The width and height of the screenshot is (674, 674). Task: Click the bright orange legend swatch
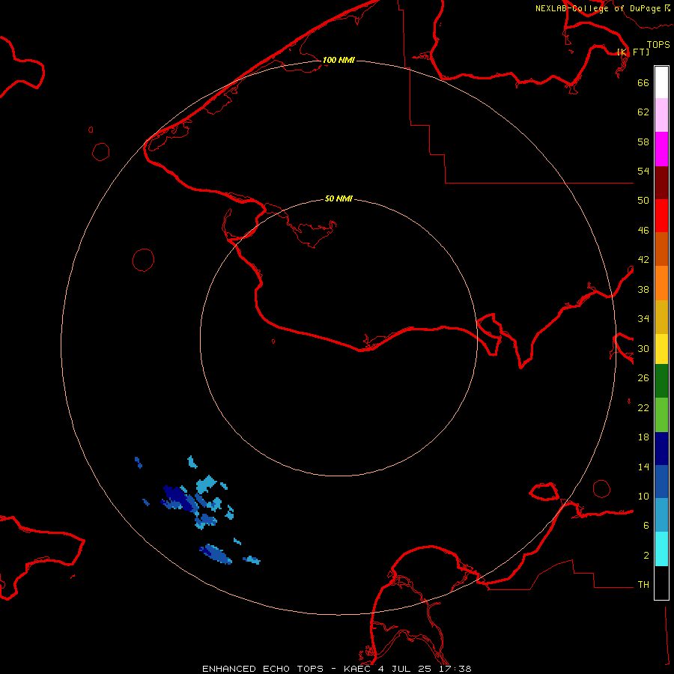(661, 283)
